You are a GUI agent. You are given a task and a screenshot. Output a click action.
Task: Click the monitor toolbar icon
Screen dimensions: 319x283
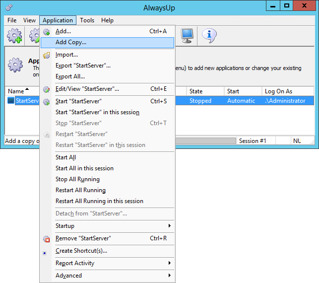click(x=187, y=36)
